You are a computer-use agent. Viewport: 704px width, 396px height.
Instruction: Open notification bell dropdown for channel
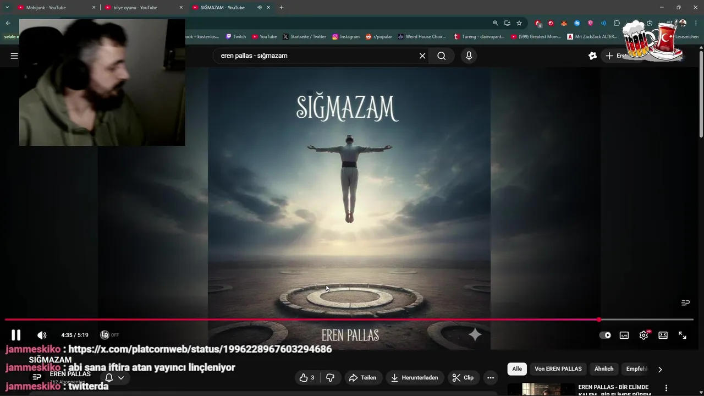(x=114, y=377)
